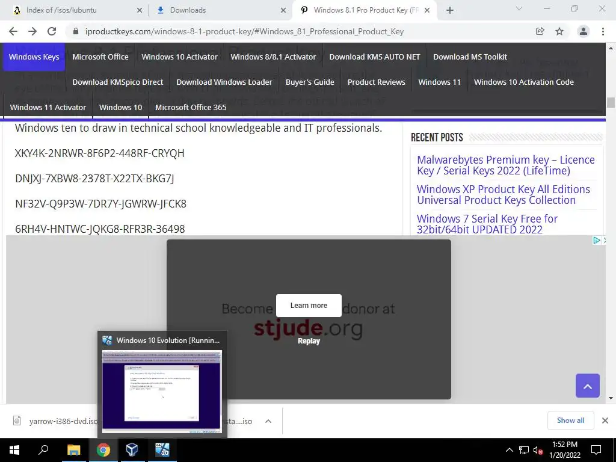Click Chrome icon in taskbar
Image resolution: width=616 pixels, height=462 pixels.
pyautogui.click(x=103, y=450)
